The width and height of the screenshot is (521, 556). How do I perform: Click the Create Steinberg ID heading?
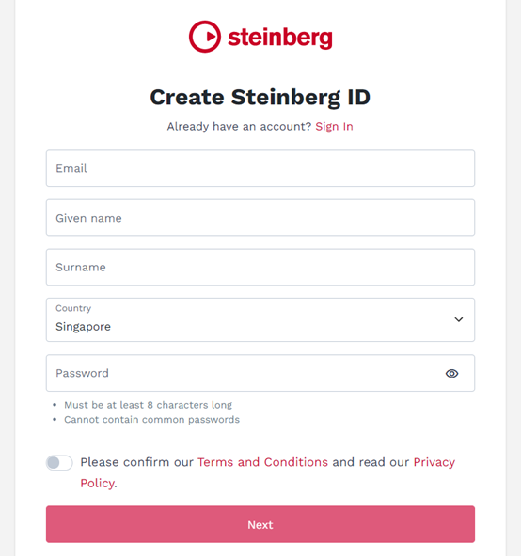[x=260, y=97]
